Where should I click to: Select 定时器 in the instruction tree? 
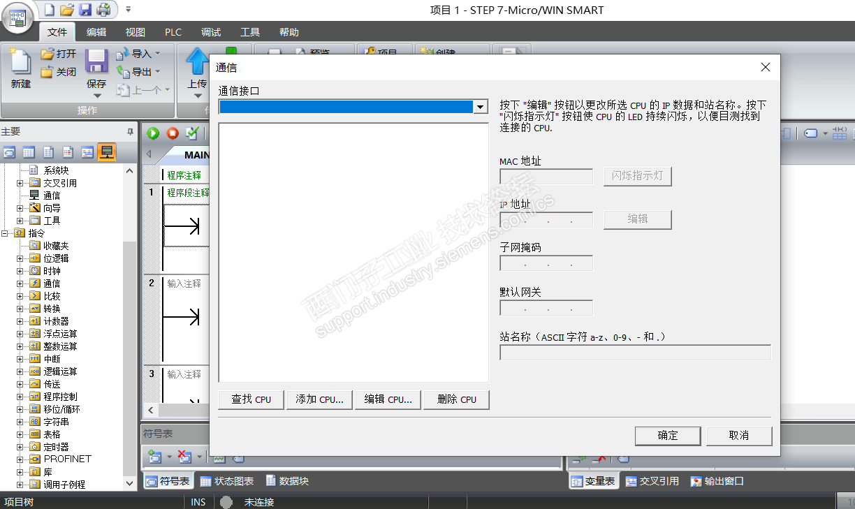pos(56,447)
